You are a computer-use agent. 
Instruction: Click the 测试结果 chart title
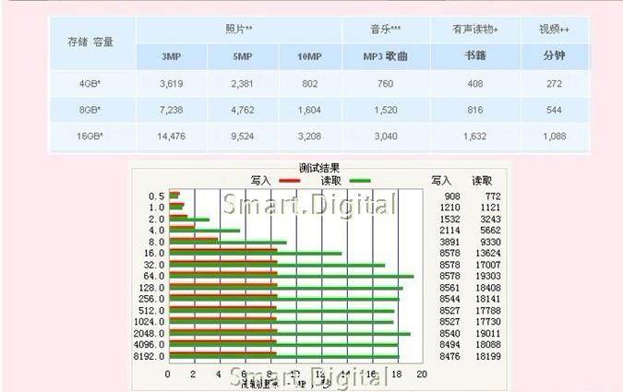click(318, 169)
